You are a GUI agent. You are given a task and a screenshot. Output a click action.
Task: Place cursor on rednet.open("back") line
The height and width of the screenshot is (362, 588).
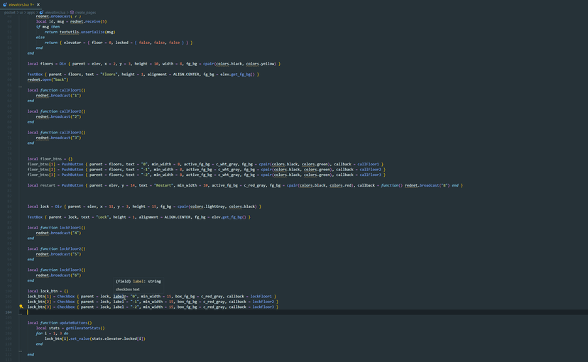[x=48, y=79]
